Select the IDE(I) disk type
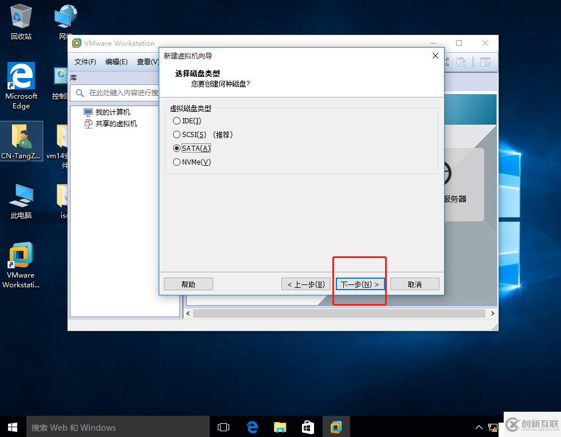The width and height of the screenshot is (561, 437). (x=177, y=121)
